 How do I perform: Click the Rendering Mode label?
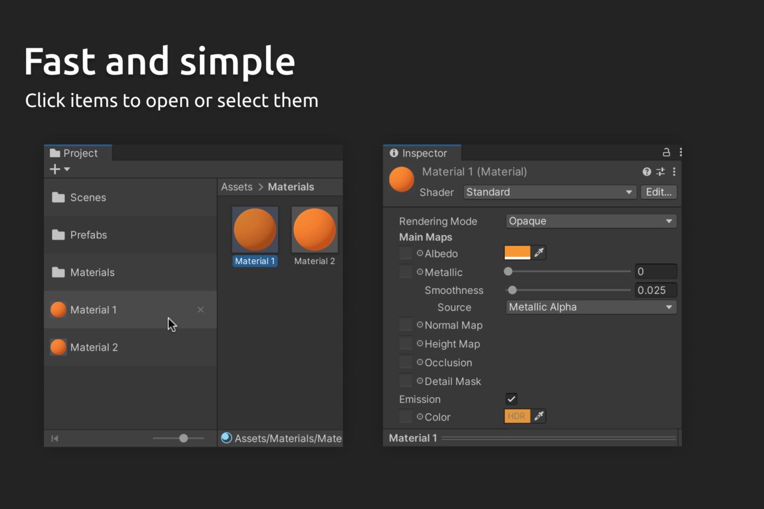[x=438, y=221]
